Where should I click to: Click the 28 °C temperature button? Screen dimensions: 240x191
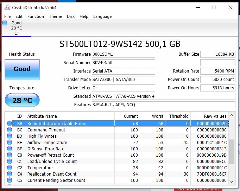point(22,100)
